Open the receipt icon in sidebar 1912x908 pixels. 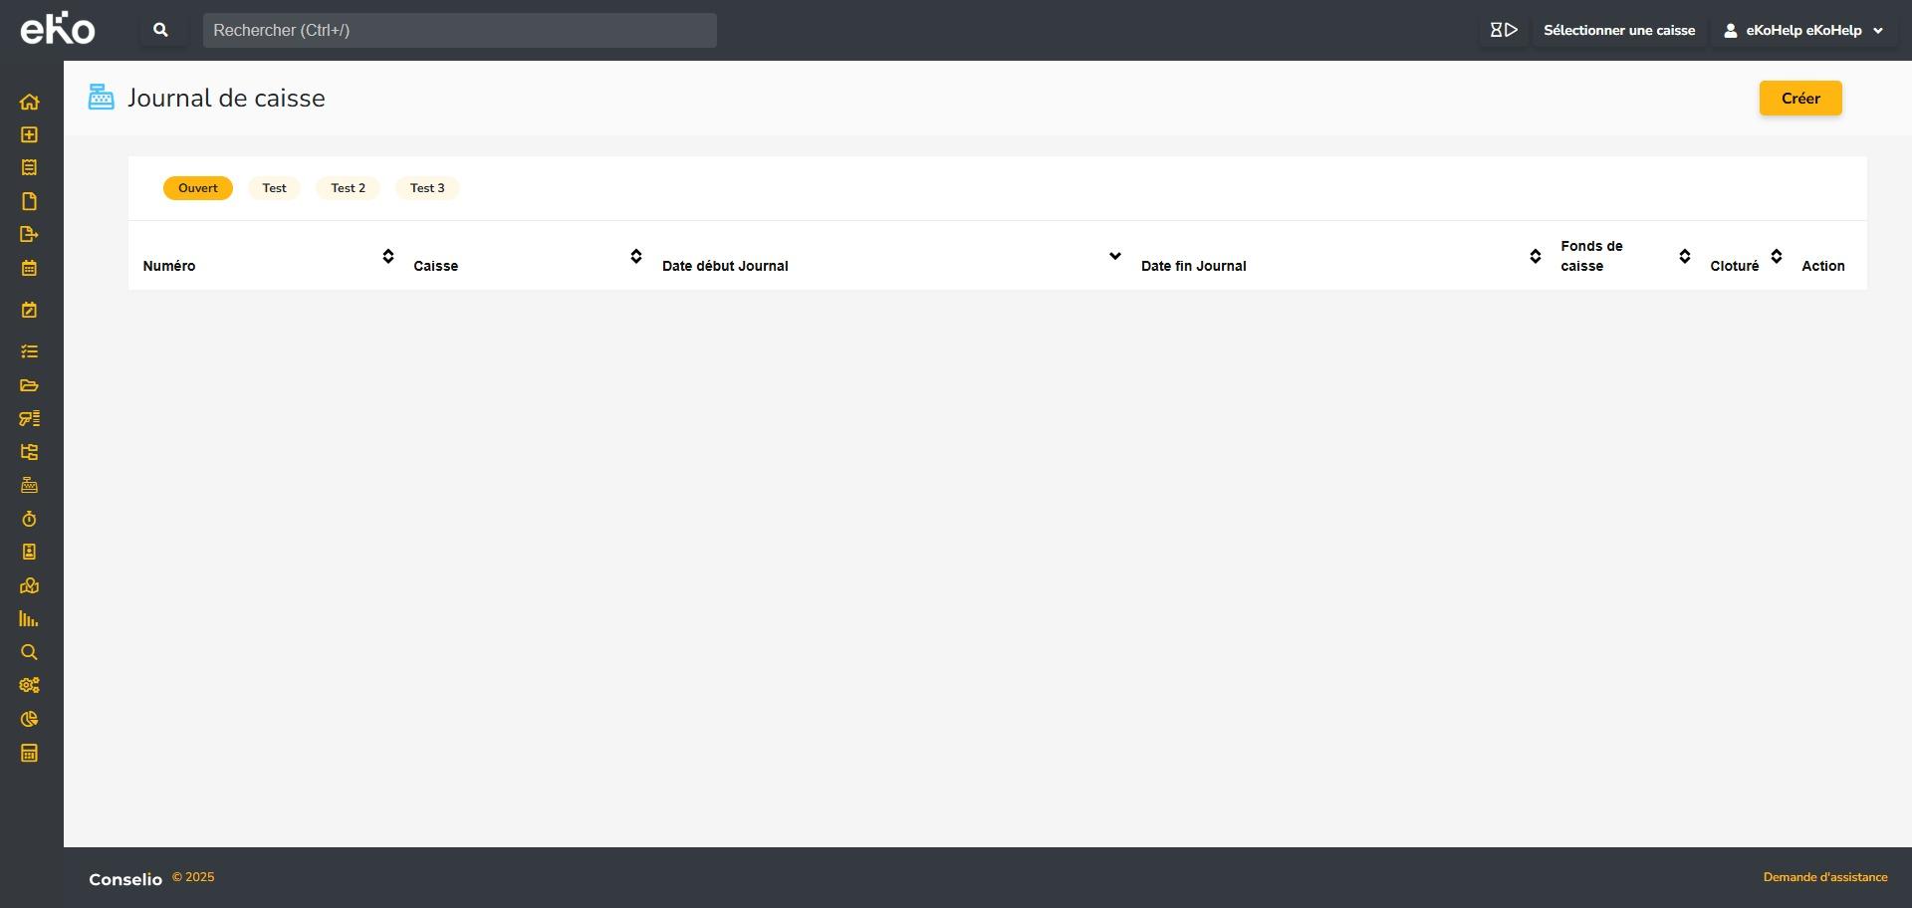coord(29,167)
